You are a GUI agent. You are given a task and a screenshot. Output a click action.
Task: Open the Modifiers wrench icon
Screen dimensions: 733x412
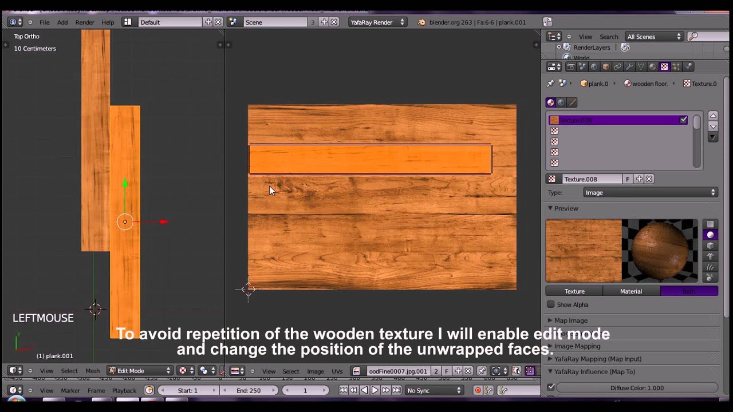(x=629, y=67)
